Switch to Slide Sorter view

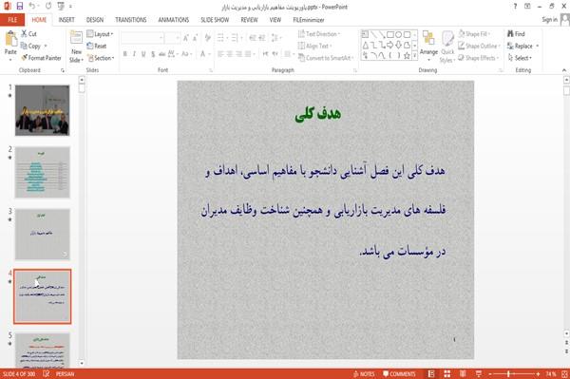pyautogui.click(x=447, y=373)
